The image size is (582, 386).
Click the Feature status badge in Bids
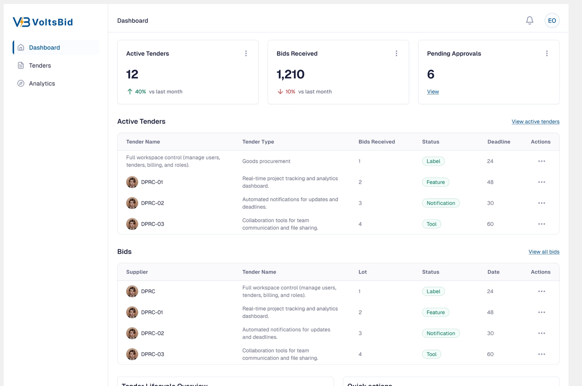pos(436,312)
